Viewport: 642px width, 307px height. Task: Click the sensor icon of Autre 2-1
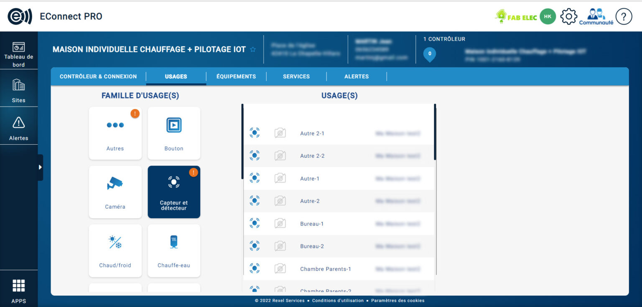255,133
